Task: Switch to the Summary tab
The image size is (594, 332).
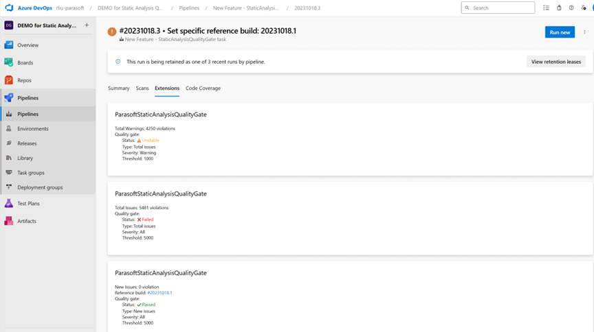Action: tap(118, 88)
